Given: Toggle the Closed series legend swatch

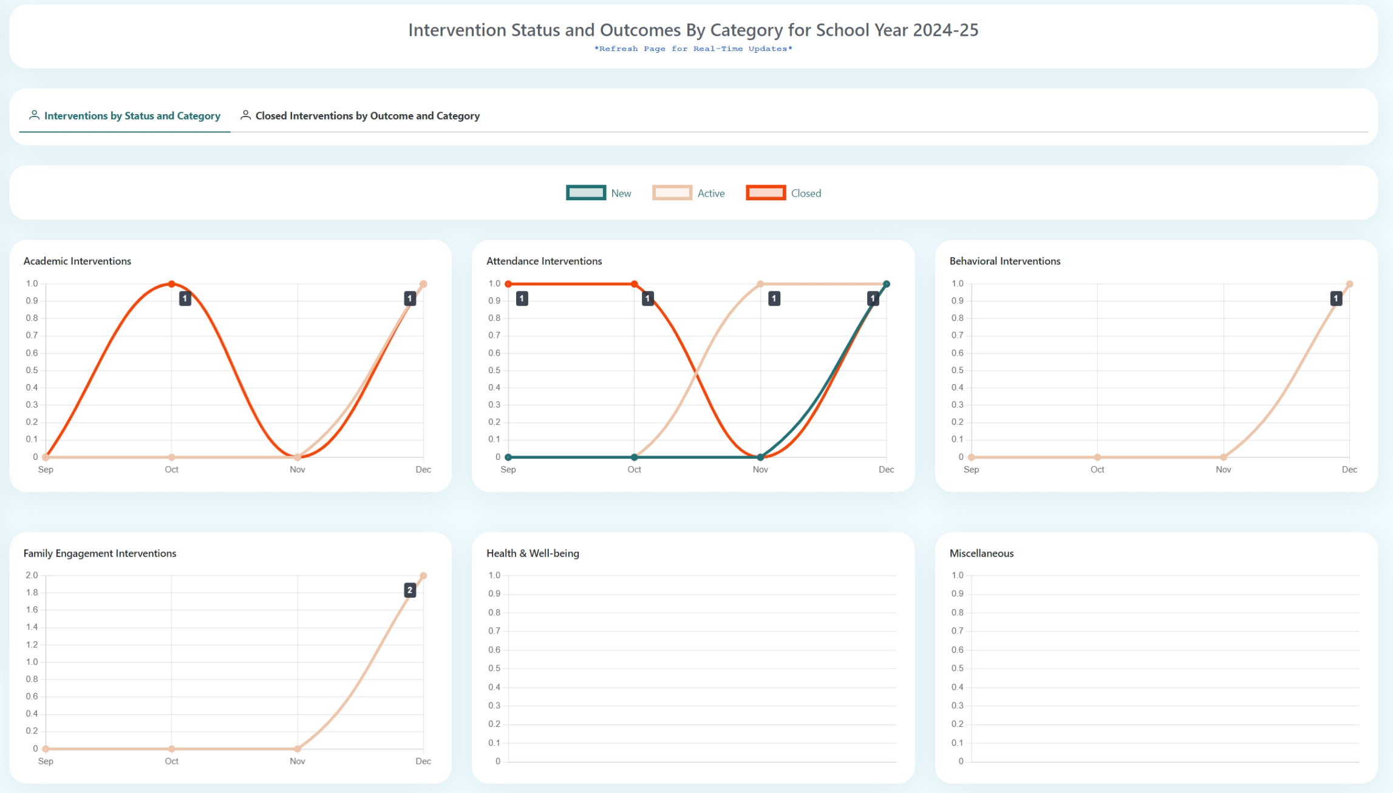Looking at the screenshot, I should point(765,193).
